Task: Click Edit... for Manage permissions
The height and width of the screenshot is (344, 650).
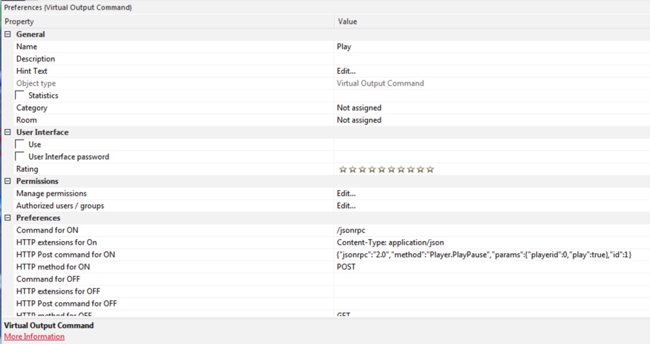Action: pos(346,194)
